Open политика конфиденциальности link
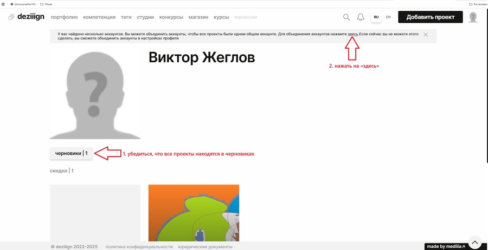The width and height of the screenshot is (488, 250). click(x=139, y=247)
